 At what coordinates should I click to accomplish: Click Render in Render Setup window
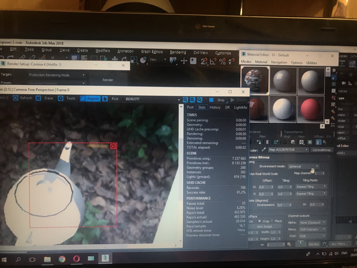pyautogui.click(x=108, y=80)
